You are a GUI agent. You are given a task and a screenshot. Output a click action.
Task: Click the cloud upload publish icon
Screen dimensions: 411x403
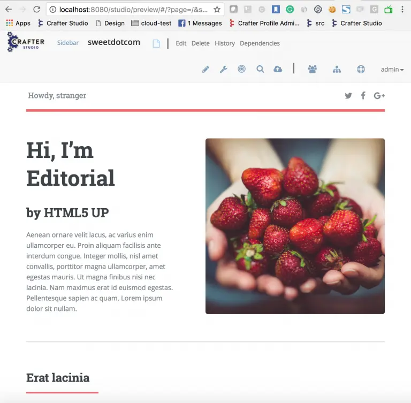pyautogui.click(x=278, y=69)
